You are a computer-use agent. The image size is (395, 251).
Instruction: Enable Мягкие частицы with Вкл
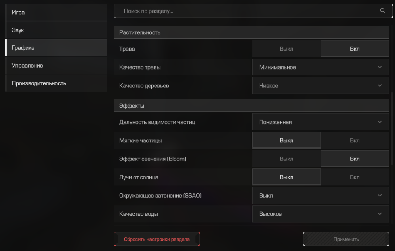[x=355, y=140]
